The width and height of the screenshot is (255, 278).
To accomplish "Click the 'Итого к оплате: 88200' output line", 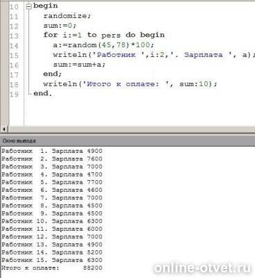I will tap(52, 268).
